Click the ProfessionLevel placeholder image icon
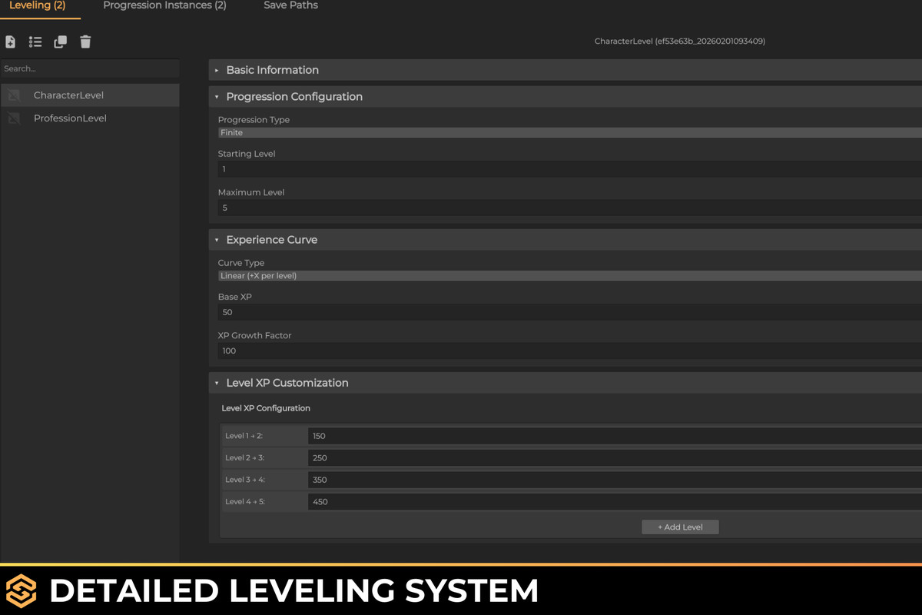 (x=14, y=118)
